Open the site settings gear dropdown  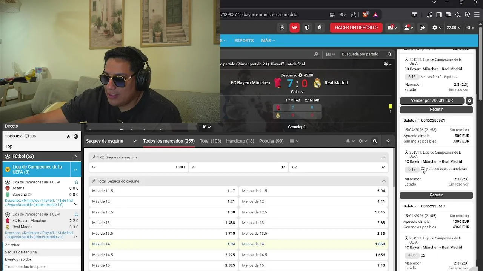(437, 27)
